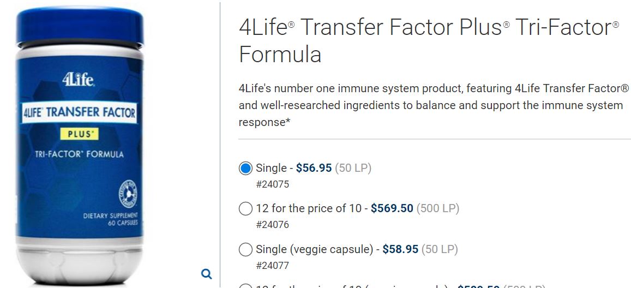Click the $56.95 price text

coord(314,168)
